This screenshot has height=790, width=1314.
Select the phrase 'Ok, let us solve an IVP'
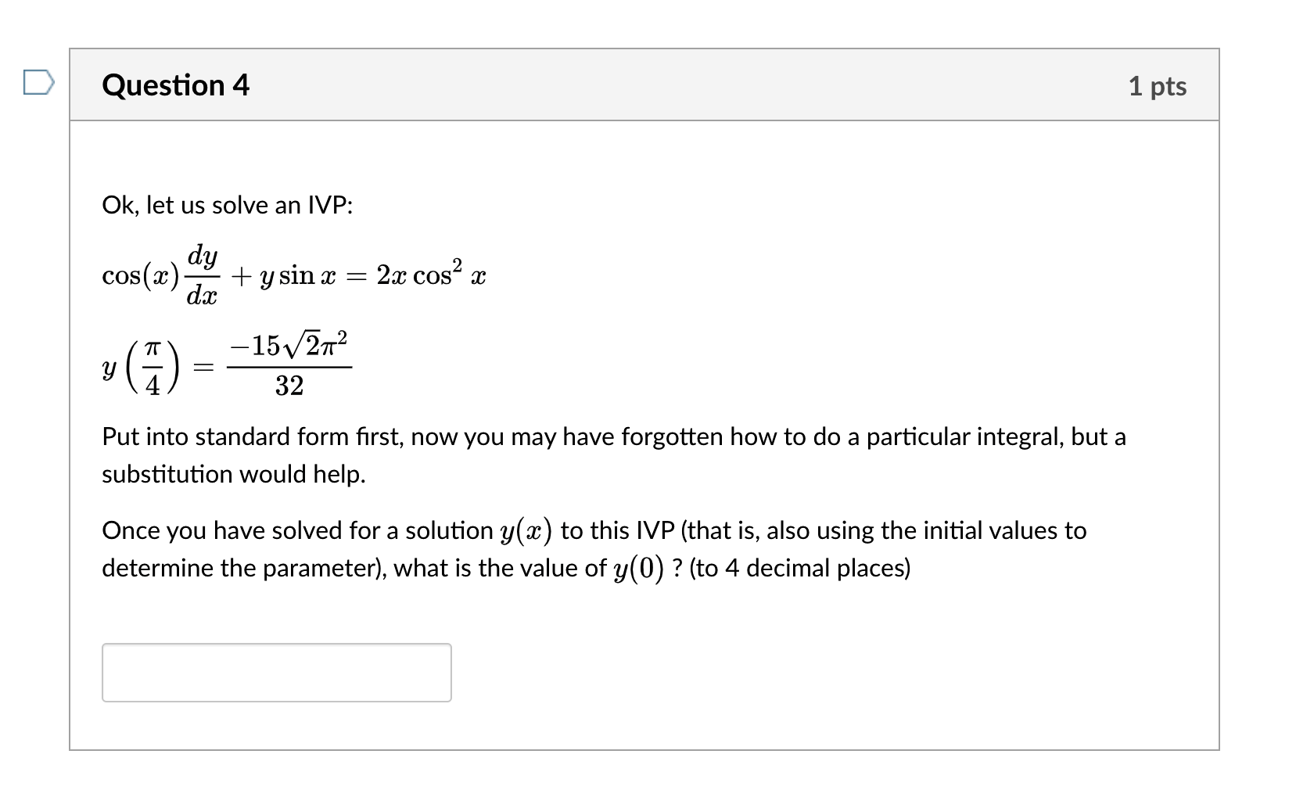[227, 205]
